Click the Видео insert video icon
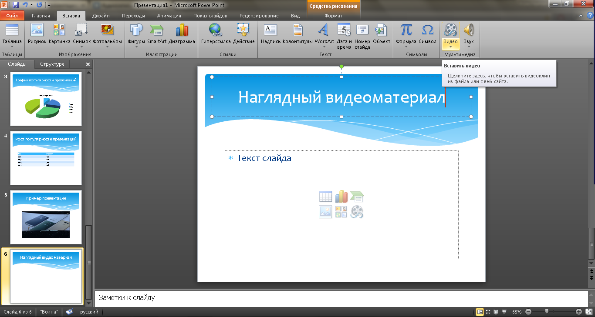595x317 pixels. (450, 30)
